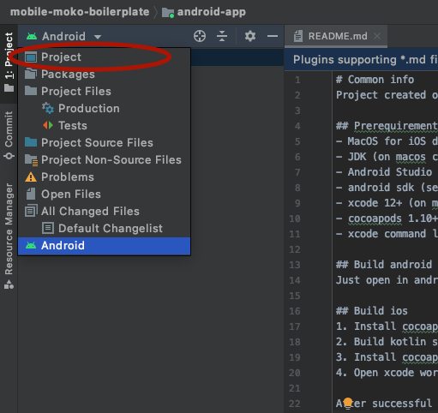The height and width of the screenshot is (413, 438).
Task: Open the Commit tool window
Action: point(9,135)
